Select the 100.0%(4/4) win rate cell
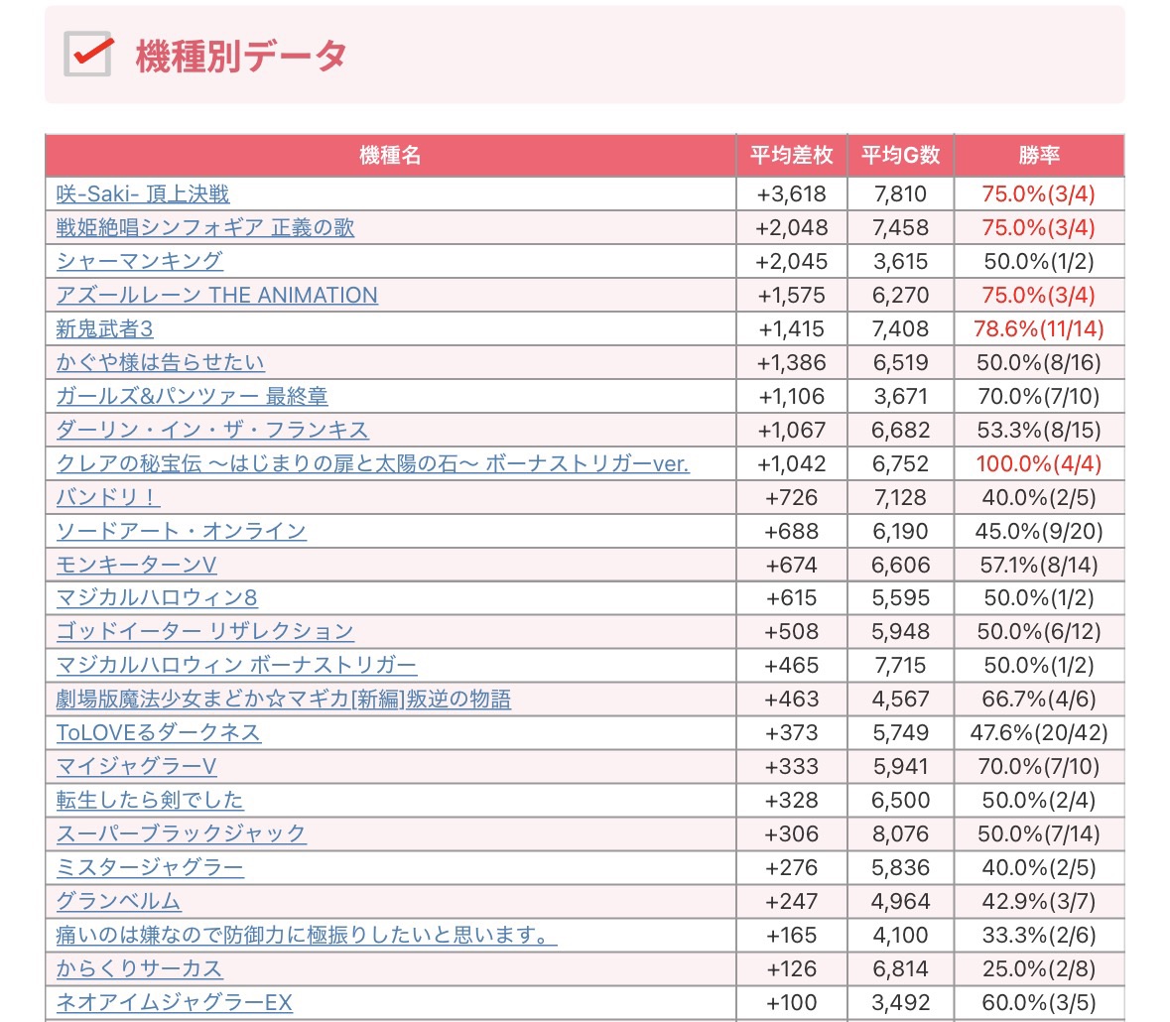1170x1022 pixels. coord(1039,464)
